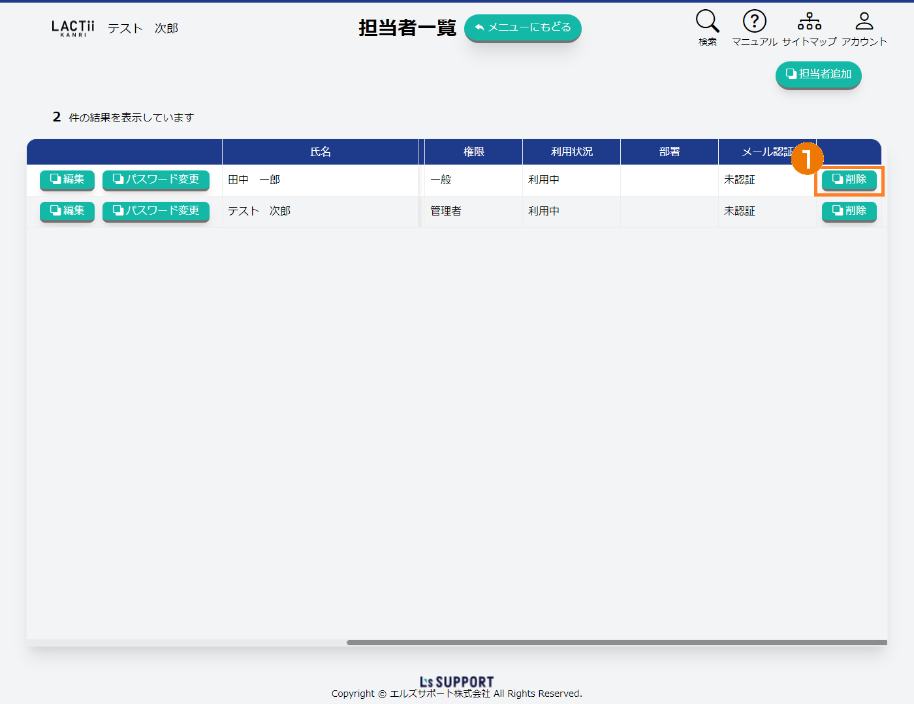Screen dimensions: 914x704
Task: Change password for 田中 一郎
Action: click(x=156, y=180)
